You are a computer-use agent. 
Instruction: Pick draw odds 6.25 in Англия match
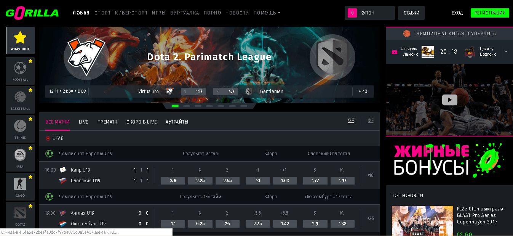pyautogui.click(x=200, y=224)
